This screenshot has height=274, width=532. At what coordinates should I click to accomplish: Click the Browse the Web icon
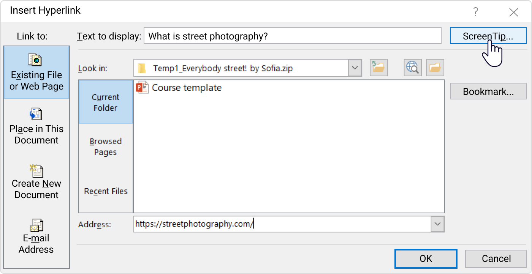tap(412, 67)
